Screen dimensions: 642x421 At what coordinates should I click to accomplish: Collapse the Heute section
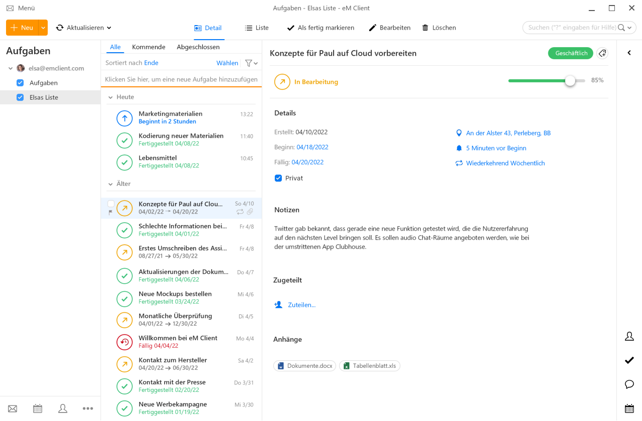110,97
